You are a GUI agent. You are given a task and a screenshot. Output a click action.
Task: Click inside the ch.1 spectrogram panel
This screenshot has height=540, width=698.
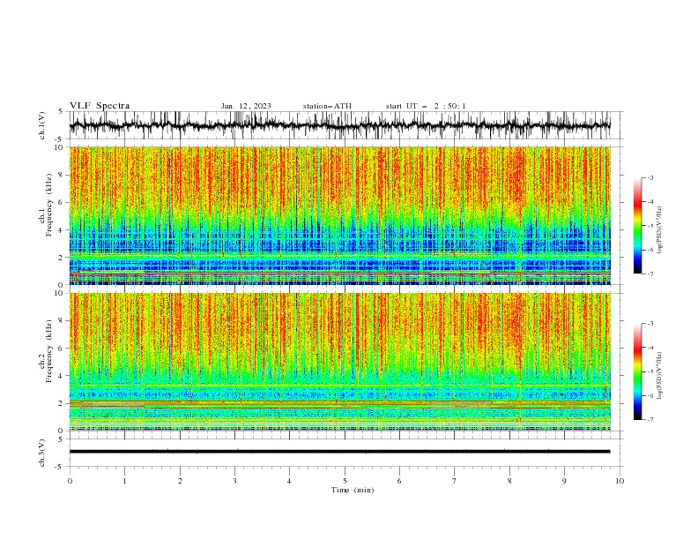pyautogui.click(x=339, y=215)
